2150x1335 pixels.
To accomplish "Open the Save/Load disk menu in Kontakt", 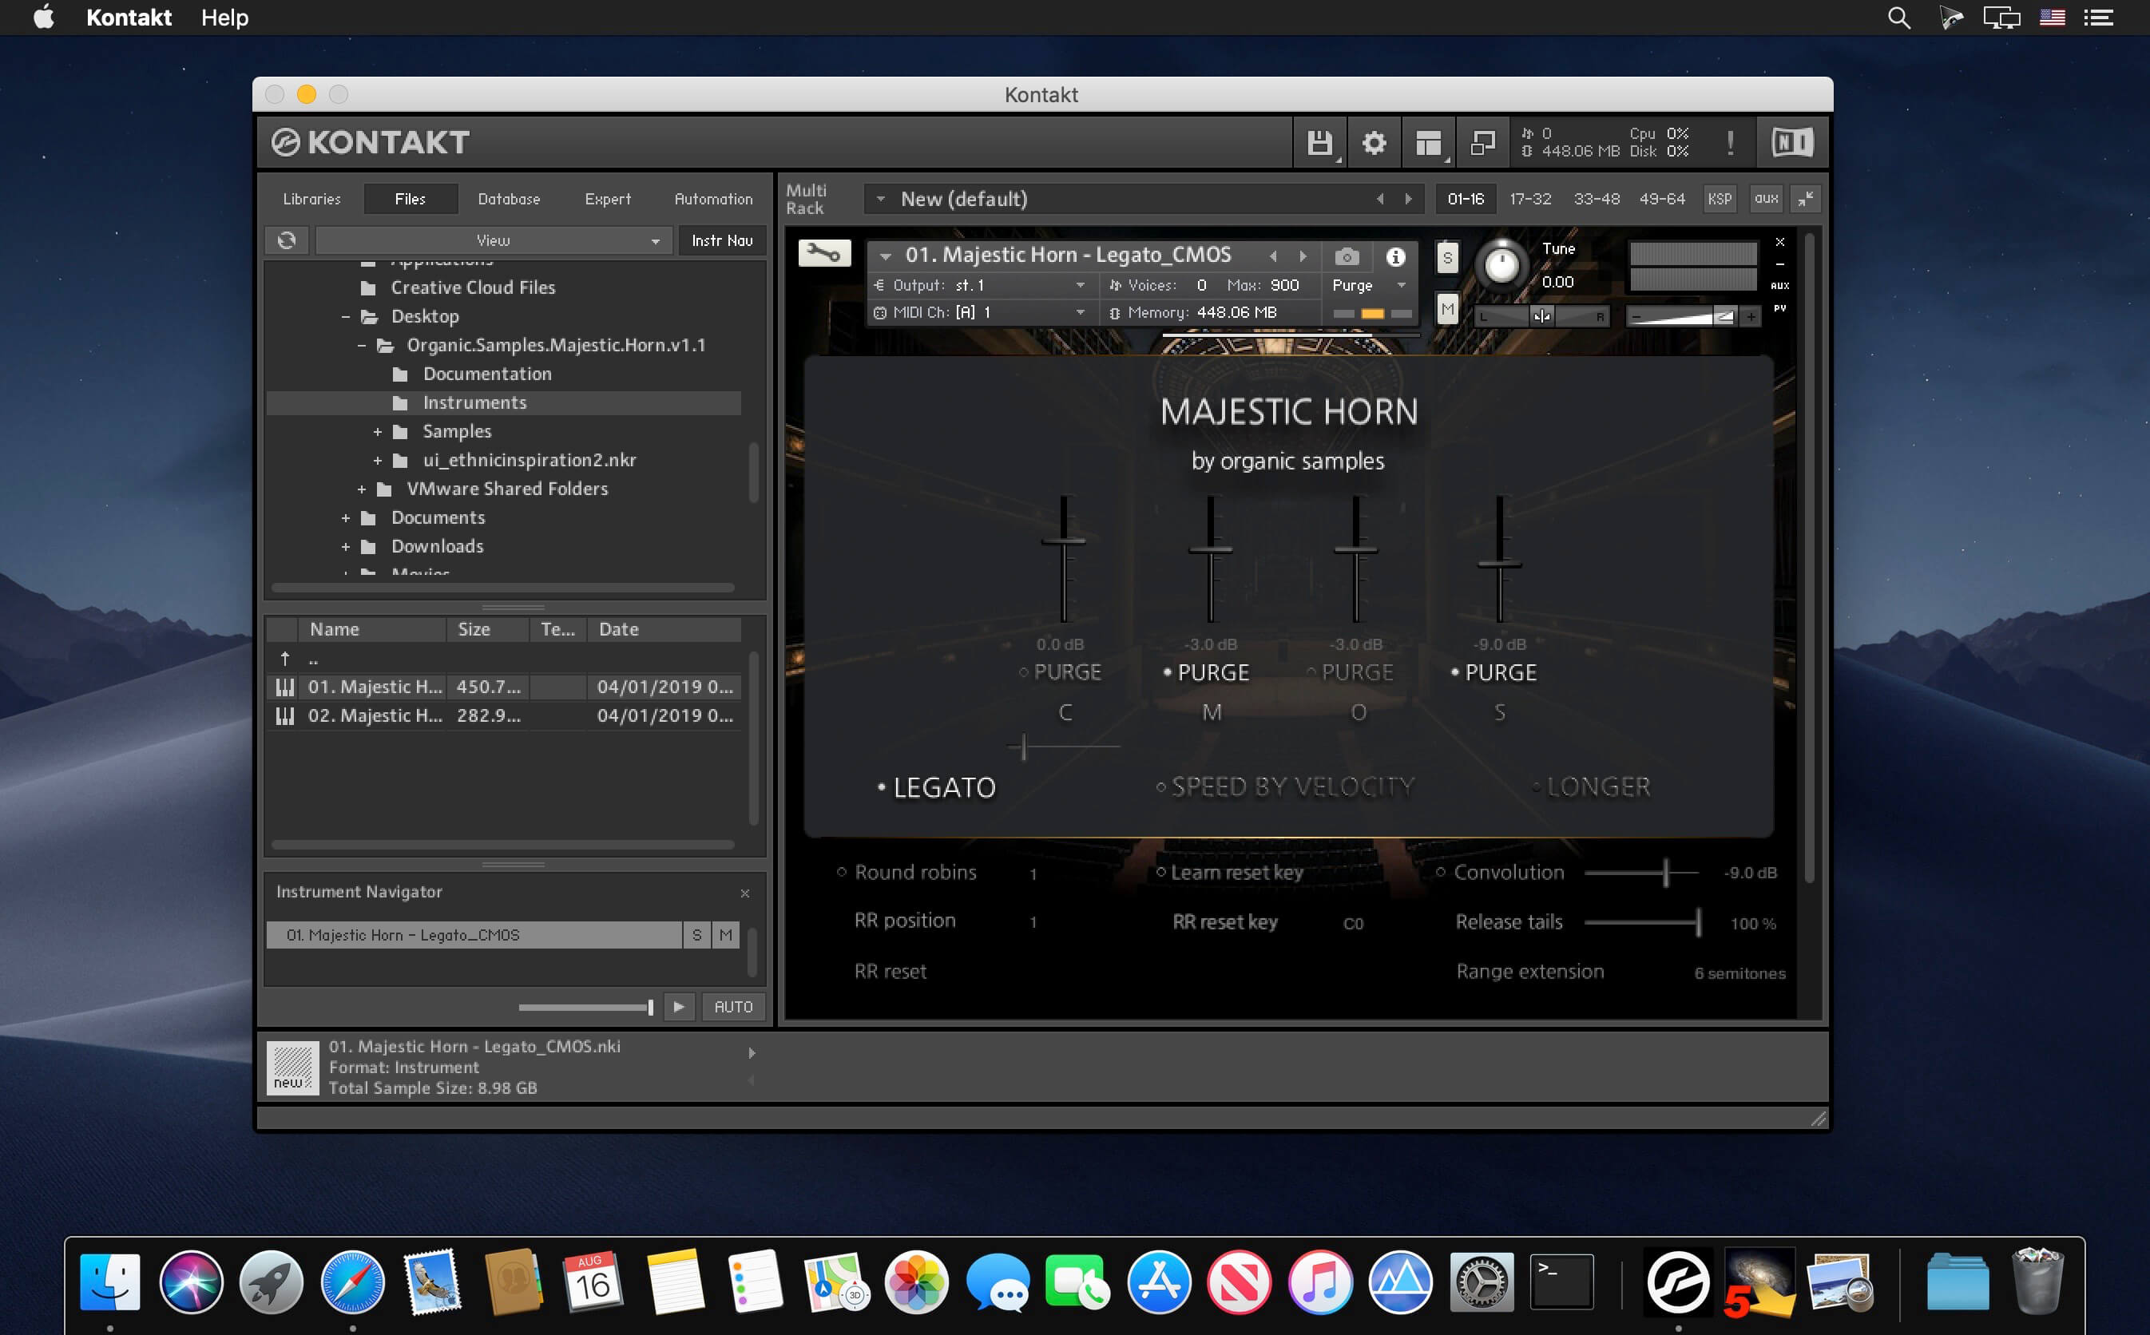I will click(x=1319, y=142).
